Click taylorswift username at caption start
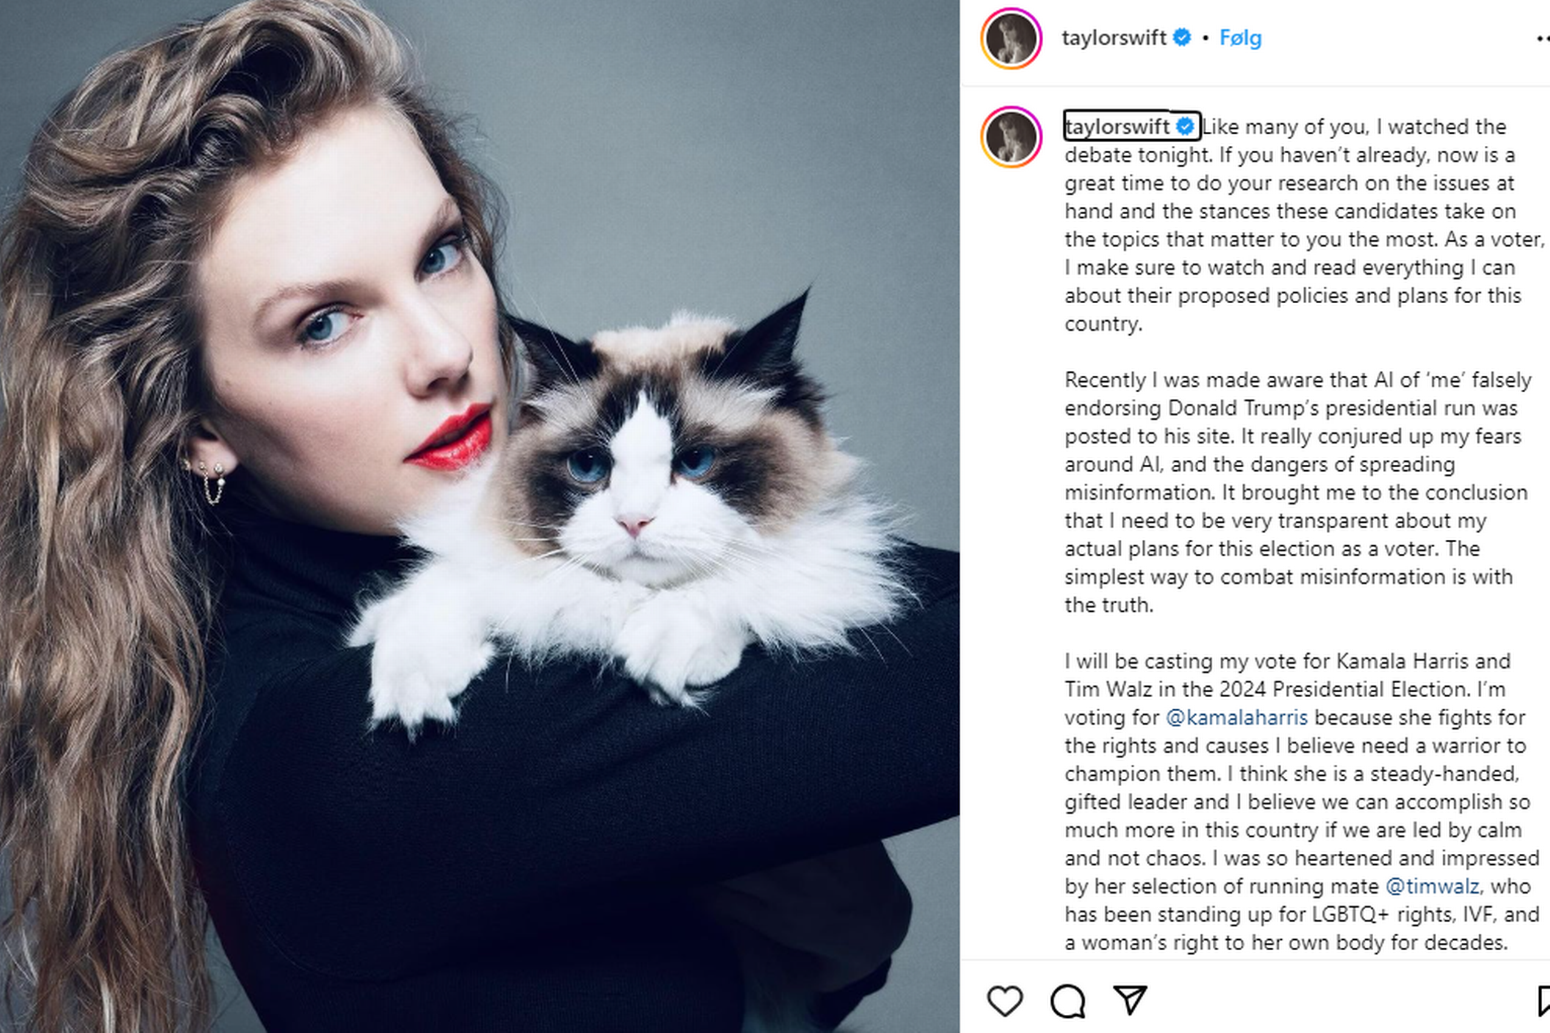Image resolution: width=1550 pixels, height=1033 pixels. pos(1117,126)
